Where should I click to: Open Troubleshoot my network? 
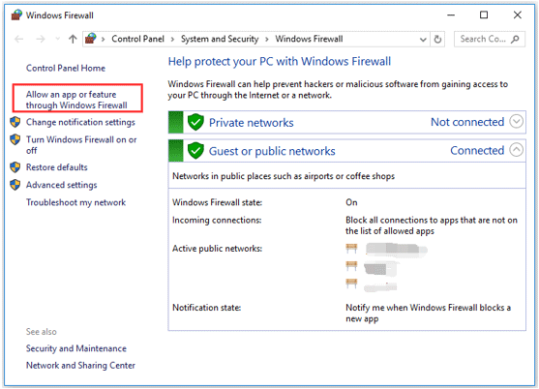pos(76,202)
